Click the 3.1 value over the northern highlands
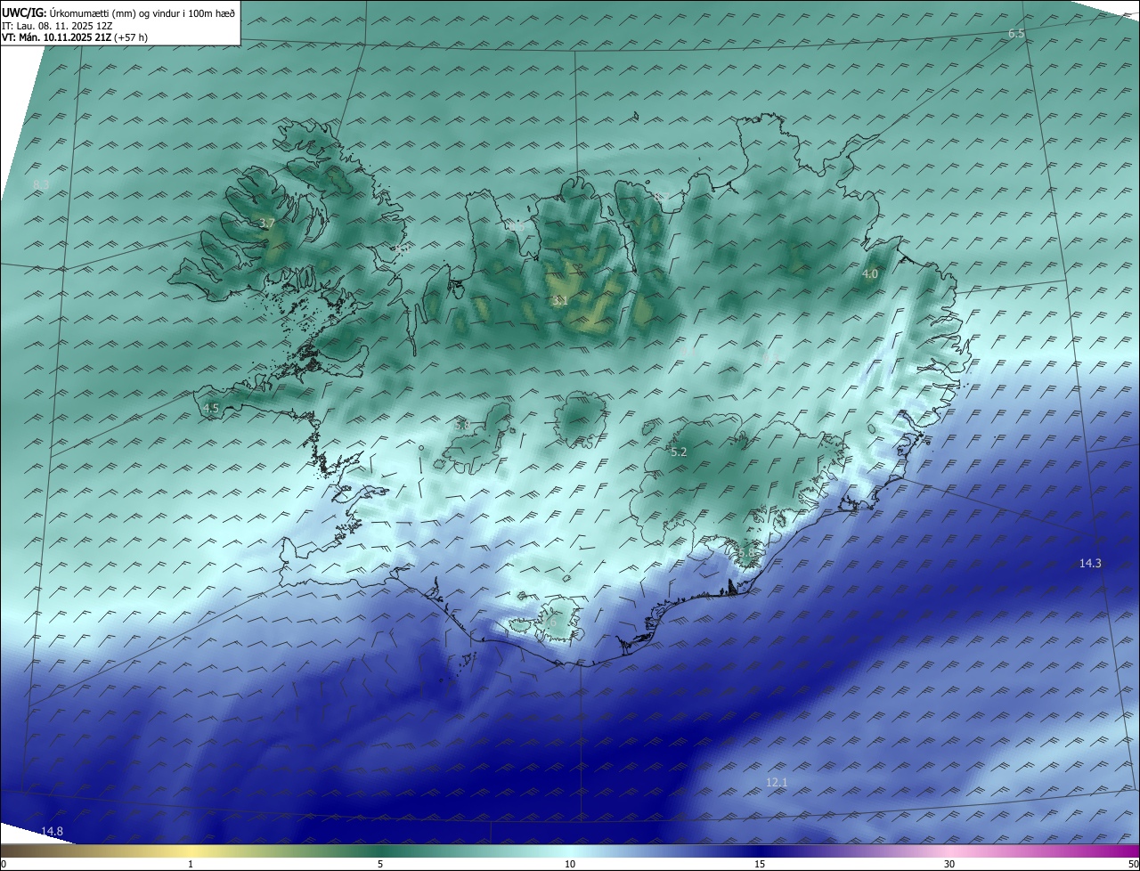1140x871 pixels. [559, 301]
